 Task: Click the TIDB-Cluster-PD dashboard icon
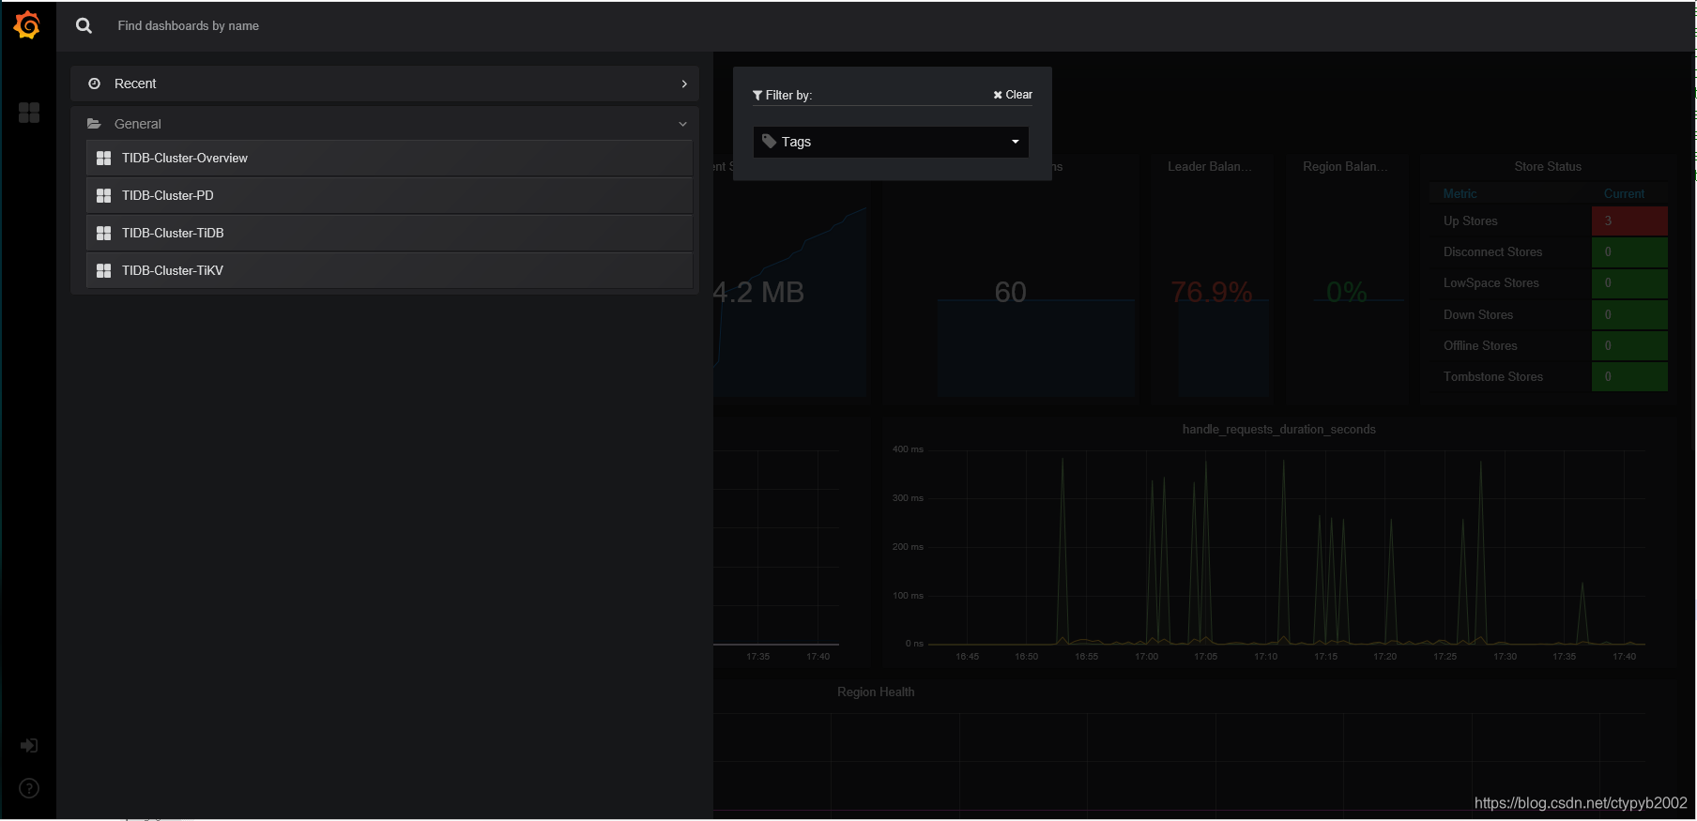coord(103,196)
